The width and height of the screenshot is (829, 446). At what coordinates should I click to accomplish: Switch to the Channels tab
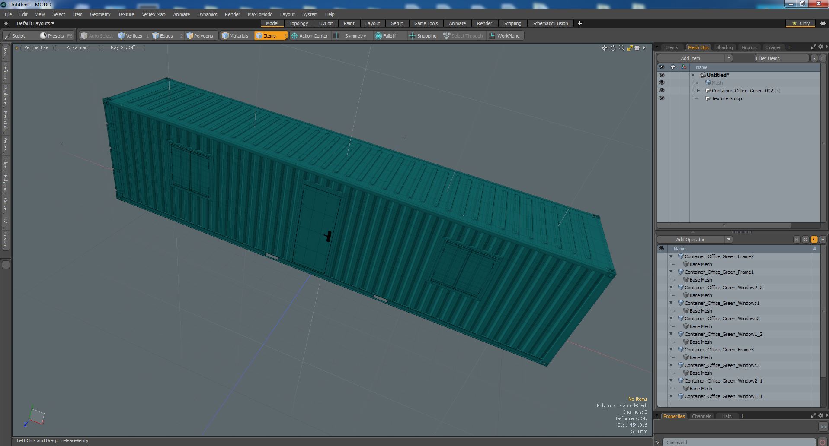701,416
